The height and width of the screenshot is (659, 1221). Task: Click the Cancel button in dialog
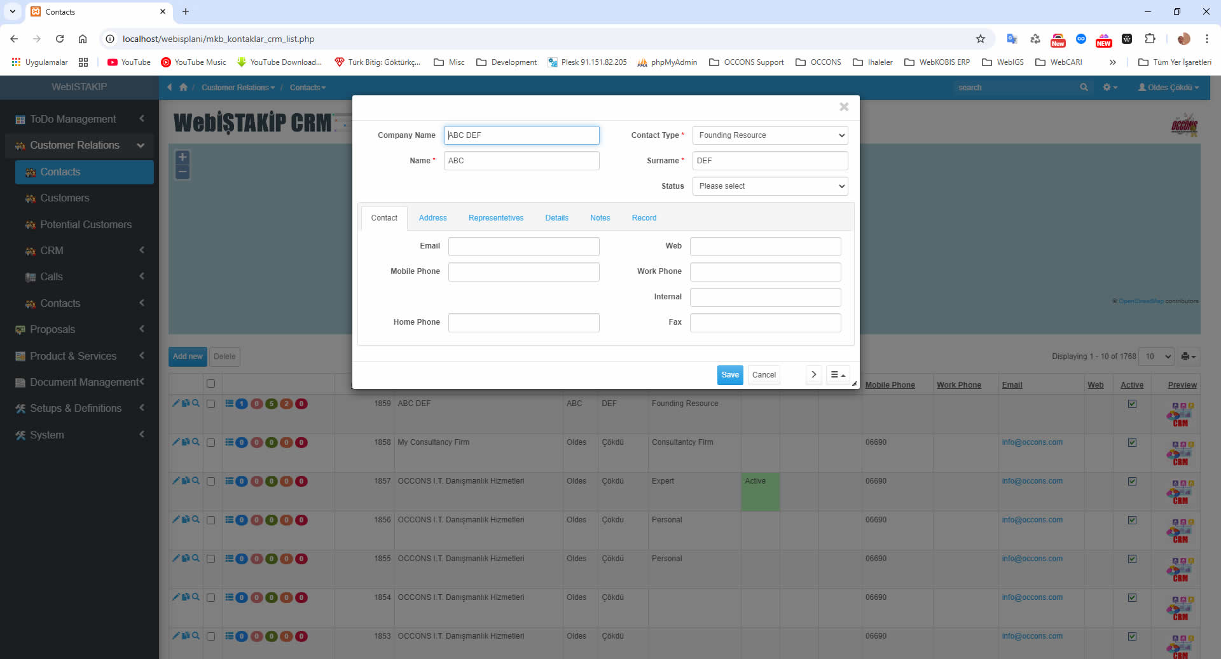click(x=764, y=375)
